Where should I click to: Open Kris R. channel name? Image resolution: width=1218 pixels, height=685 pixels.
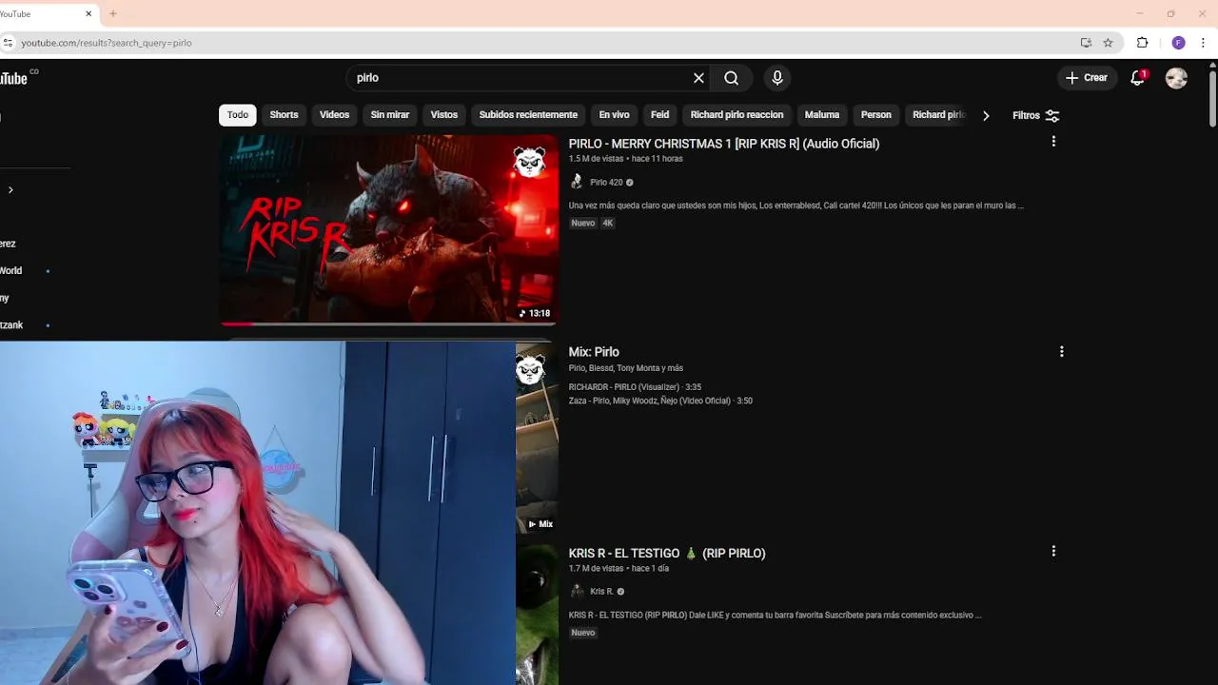tap(601, 592)
